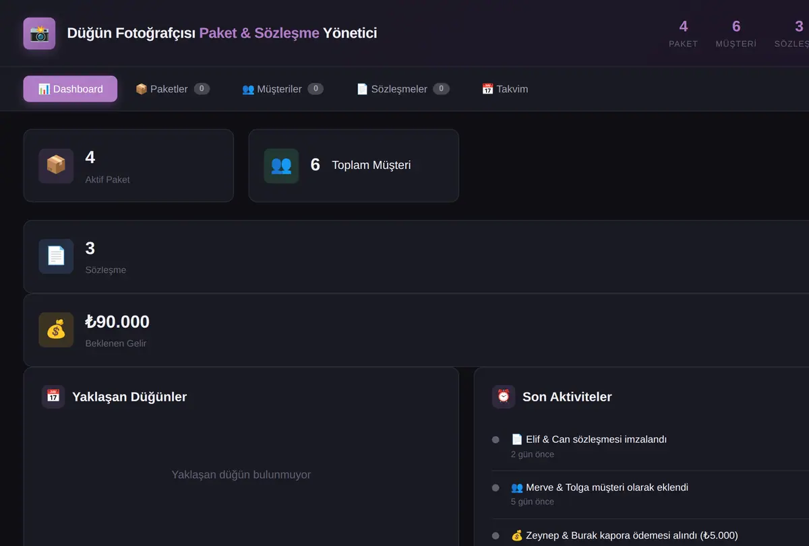Click the document icon on Sözleşme card
809x546 pixels.
pos(56,257)
